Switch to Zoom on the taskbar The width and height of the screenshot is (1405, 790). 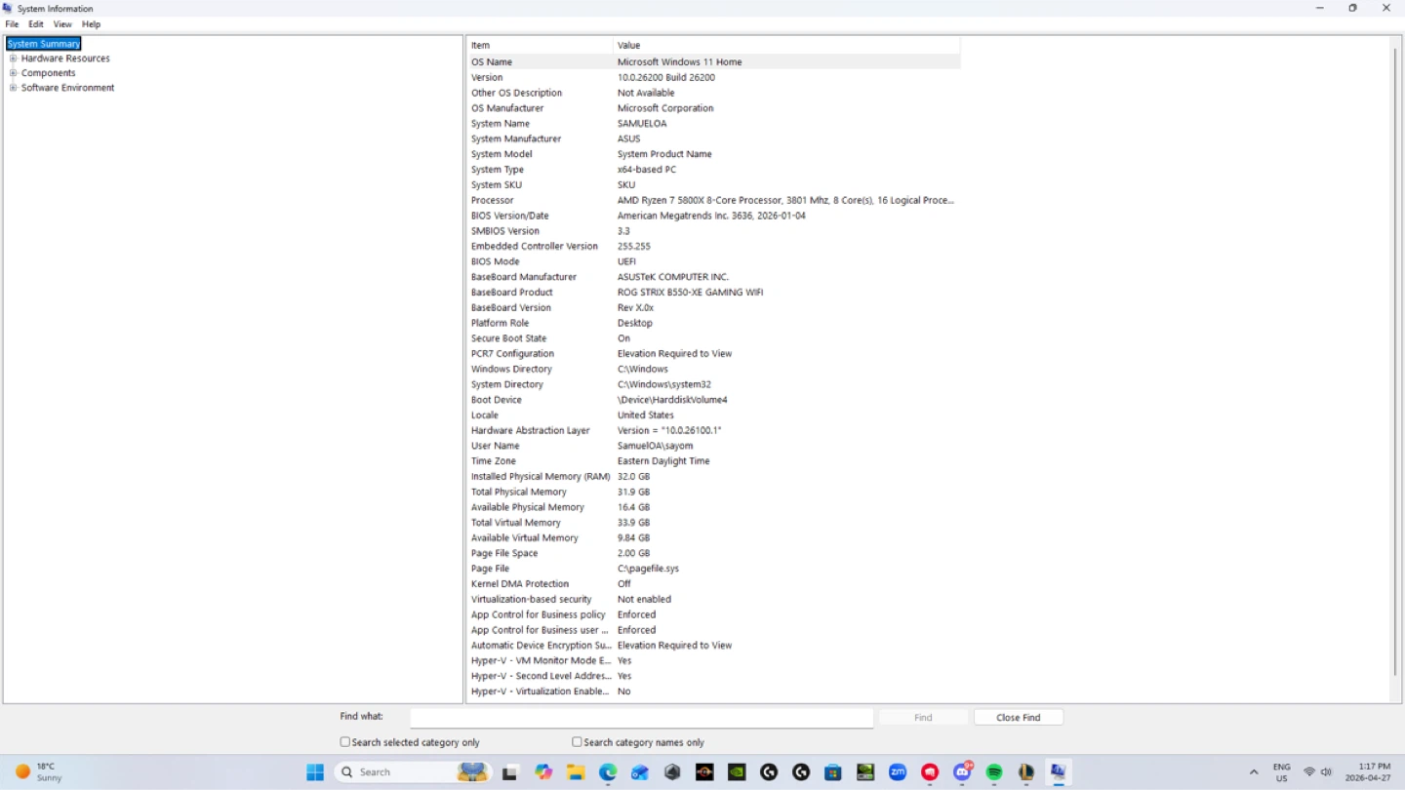click(x=898, y=772)
